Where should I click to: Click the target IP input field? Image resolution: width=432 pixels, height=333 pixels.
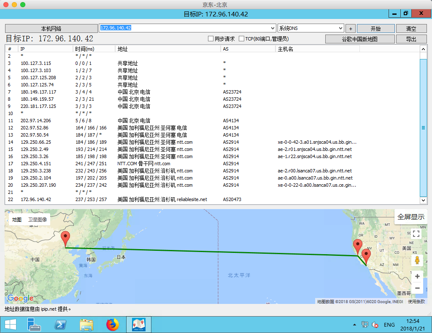point(185,28)
